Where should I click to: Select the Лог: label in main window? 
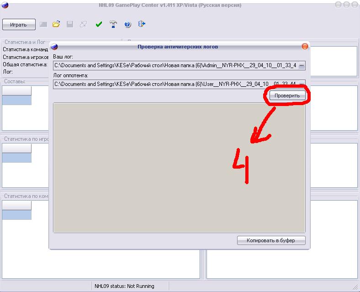tap(8, 72)
